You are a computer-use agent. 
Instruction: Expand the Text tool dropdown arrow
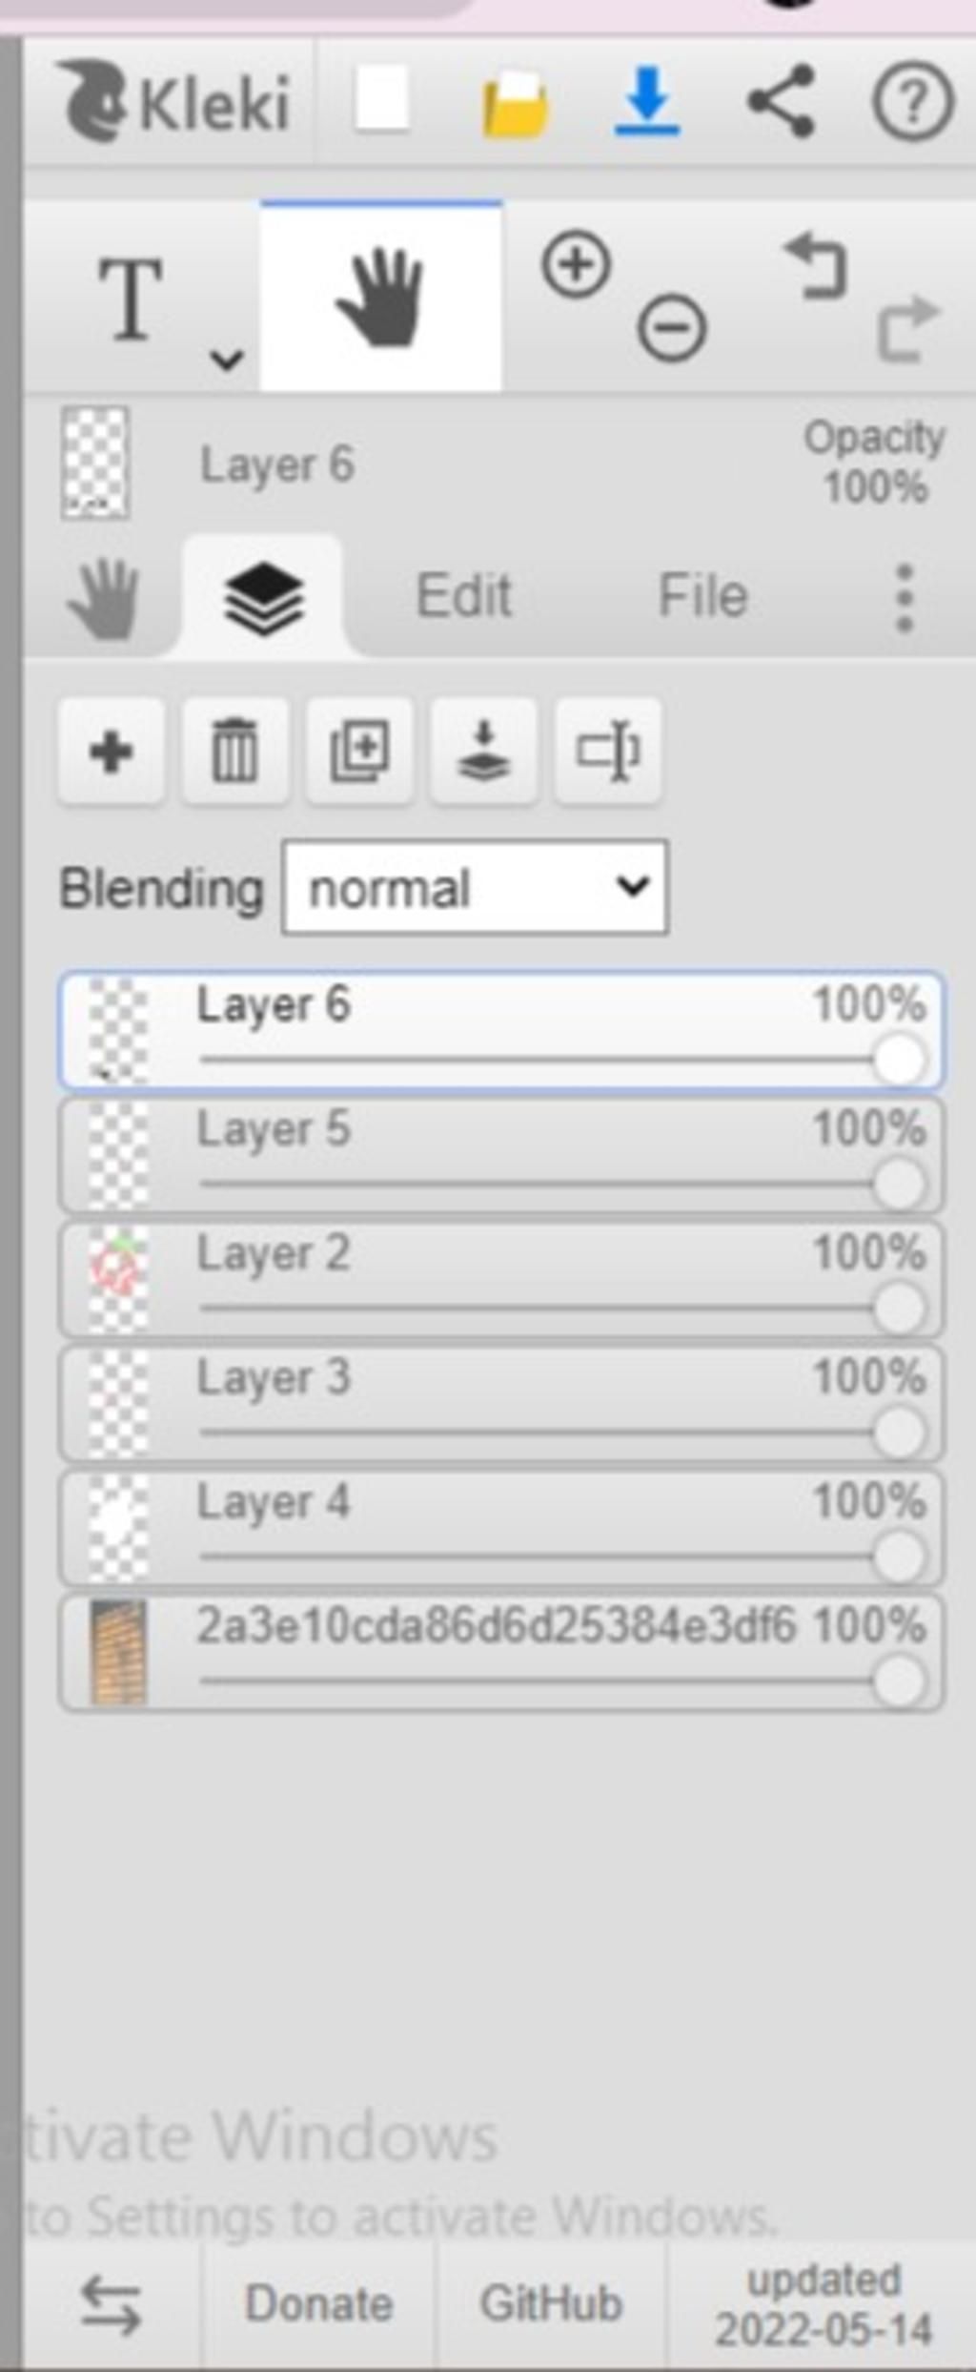tap(227, 360)
